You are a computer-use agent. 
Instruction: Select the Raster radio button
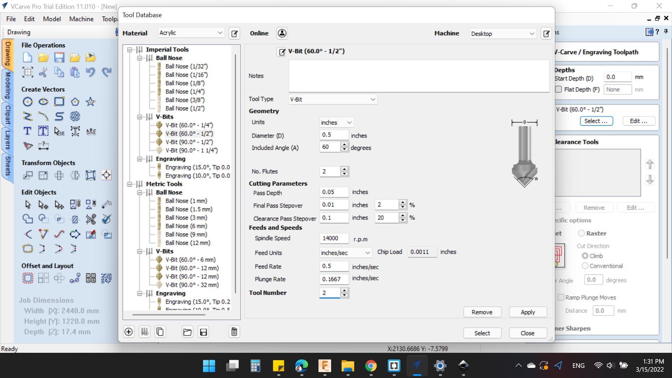tap(581, 233)
